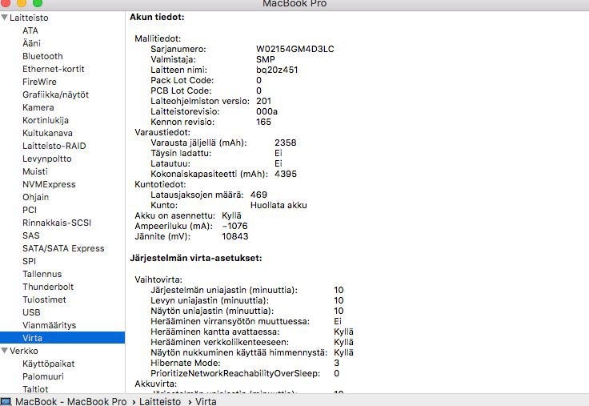Click the Akku on asennettu value Kyllä
This screenshot has height=406, width=589.
coord(231,215)
